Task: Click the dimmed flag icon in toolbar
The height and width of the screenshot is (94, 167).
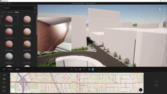Action: (71, 69)
